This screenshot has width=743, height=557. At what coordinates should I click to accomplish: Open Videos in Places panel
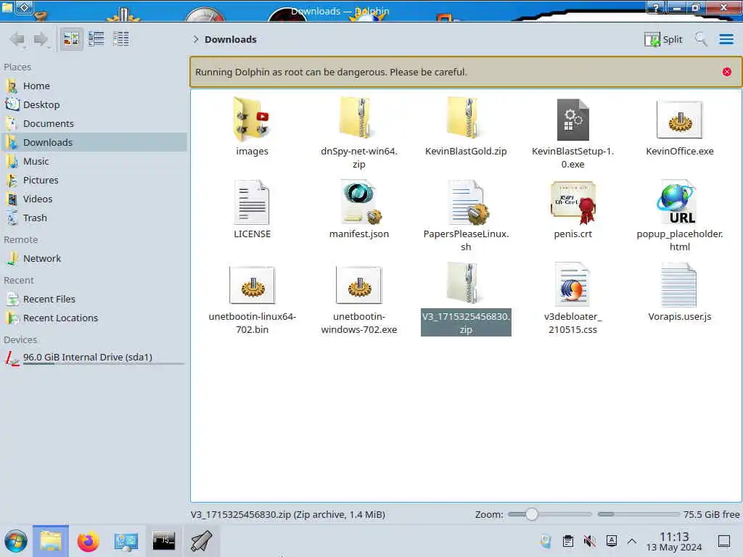tap(94, 199)
